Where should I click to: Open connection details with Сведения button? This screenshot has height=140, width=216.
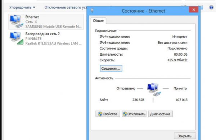[111, 69]
